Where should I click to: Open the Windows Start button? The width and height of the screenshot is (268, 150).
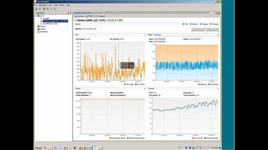[38, 148]
